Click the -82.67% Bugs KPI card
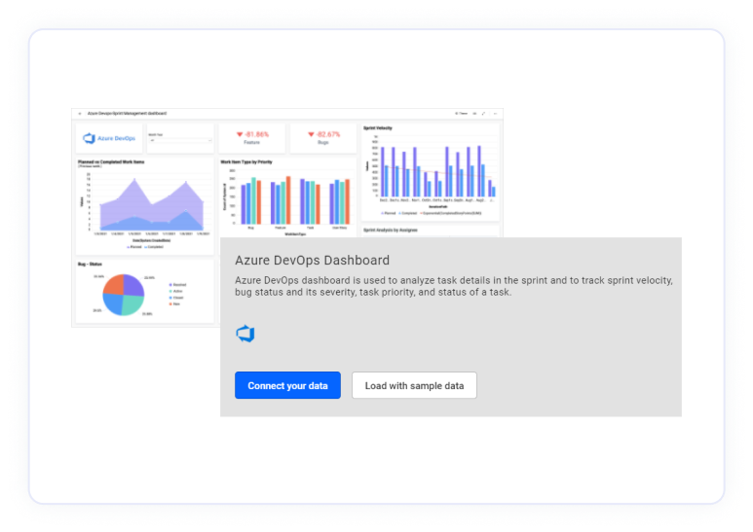This screenshot has width=753, height=532. 323,138
